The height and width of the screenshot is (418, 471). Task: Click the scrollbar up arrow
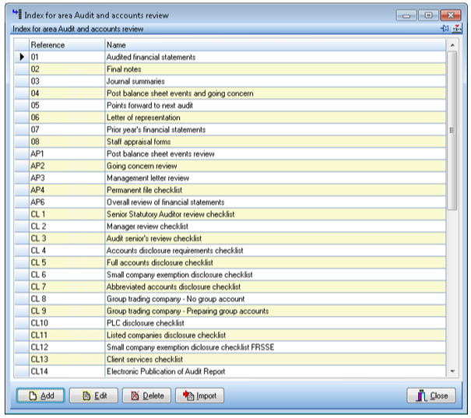(452, 45)
